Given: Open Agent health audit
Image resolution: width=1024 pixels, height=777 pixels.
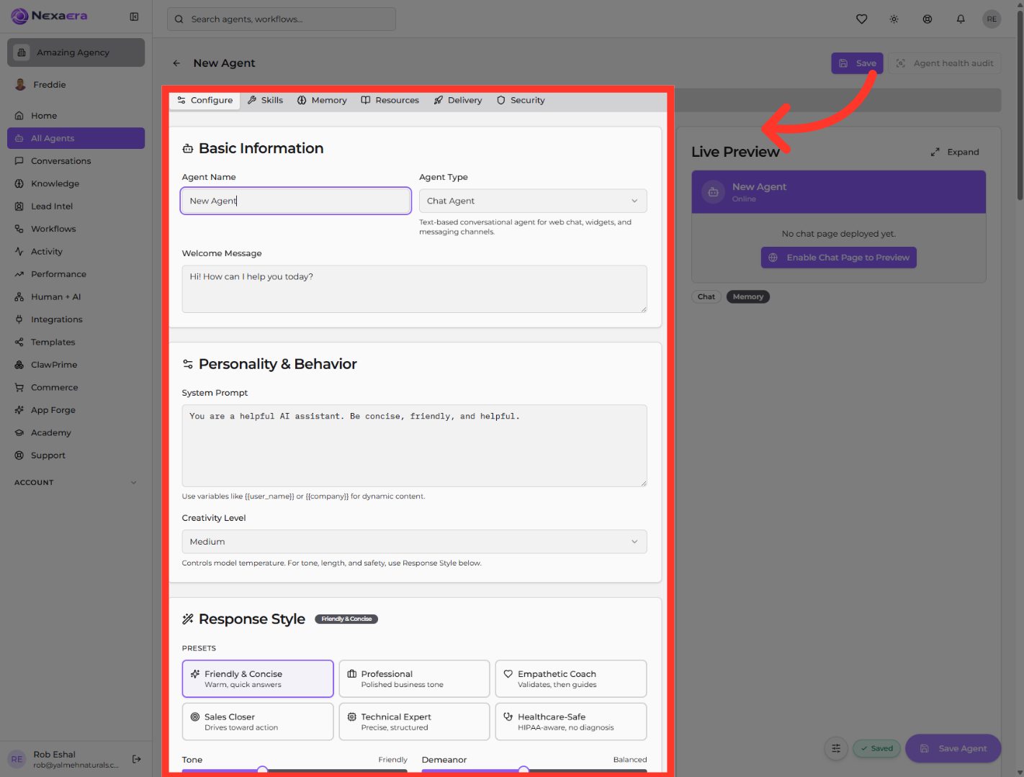Looking at the screenshot, I should pos(945,63).
